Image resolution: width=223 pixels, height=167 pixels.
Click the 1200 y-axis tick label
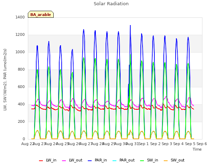tap(20, 35)
